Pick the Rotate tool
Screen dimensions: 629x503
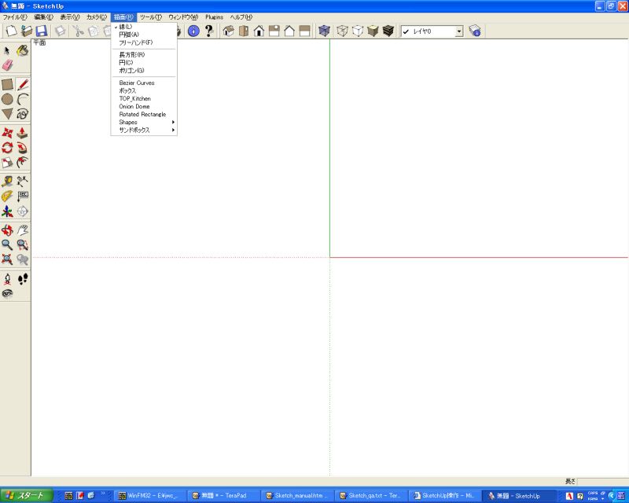pyautogui.click(x=7, y=148)
